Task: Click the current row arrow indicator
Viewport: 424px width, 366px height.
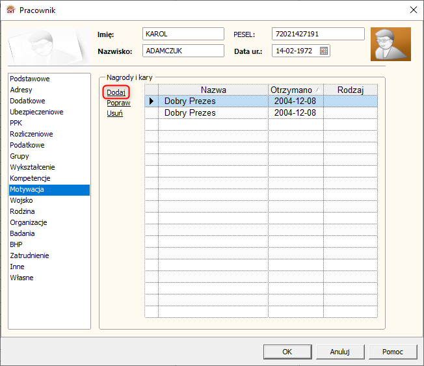Action: (x=152, y=101)
